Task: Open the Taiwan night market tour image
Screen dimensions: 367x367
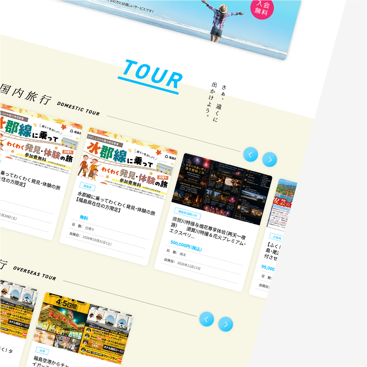Action: point(84,328)
